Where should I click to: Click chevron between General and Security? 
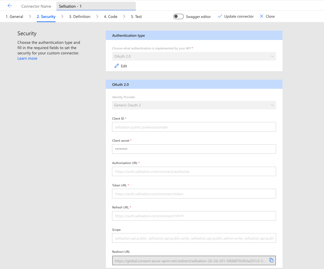point(30,16)
